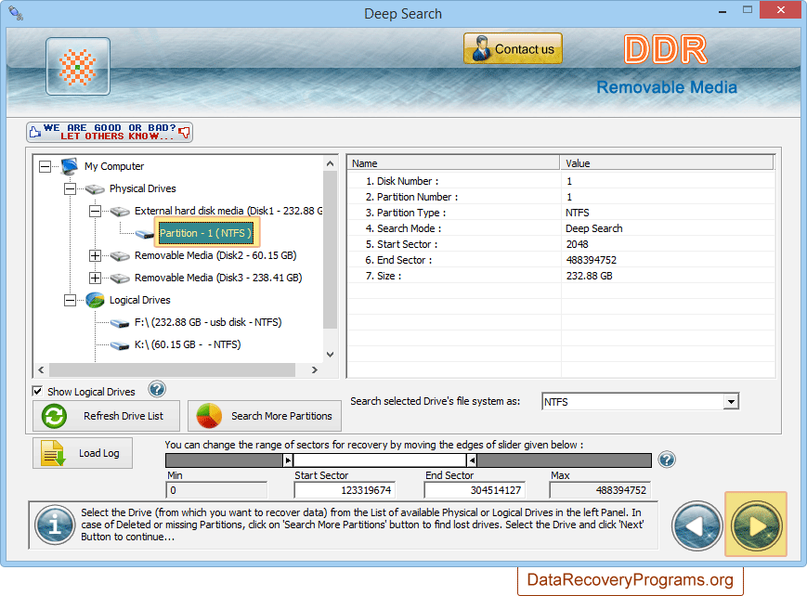
Task: Select F:\ usb disk logical drive
Action: click(x=208, y=322)
